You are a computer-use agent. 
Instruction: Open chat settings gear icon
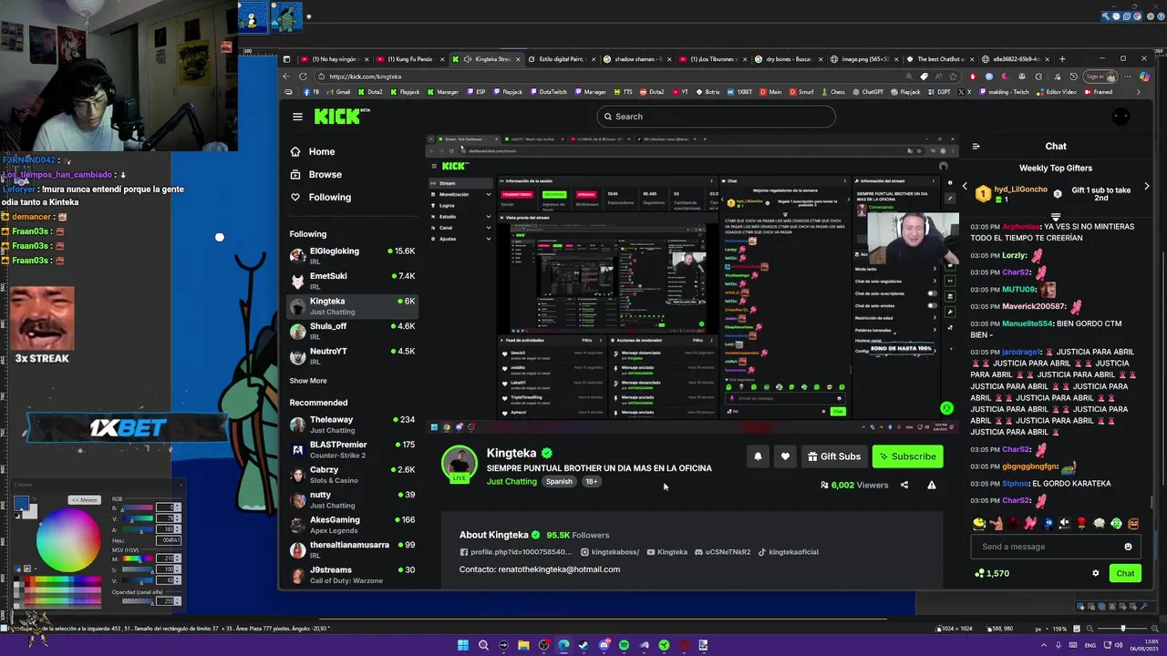1096,573
